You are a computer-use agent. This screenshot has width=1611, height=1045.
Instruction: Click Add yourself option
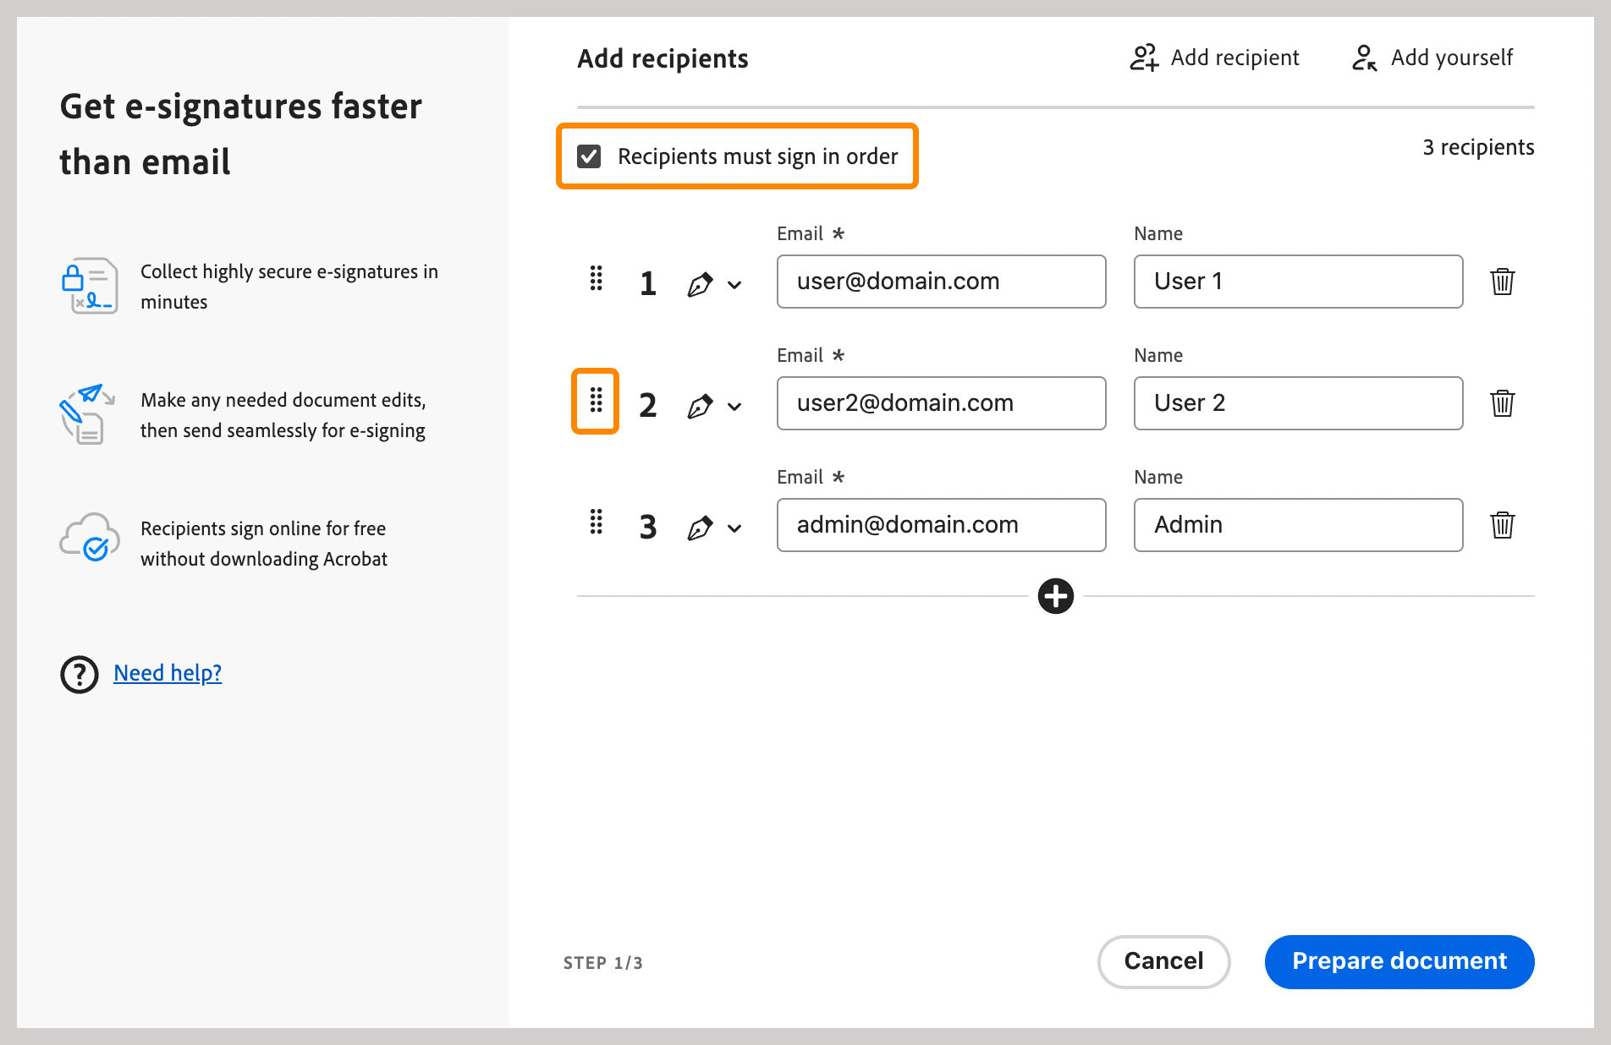click(x=1432, y=57)
